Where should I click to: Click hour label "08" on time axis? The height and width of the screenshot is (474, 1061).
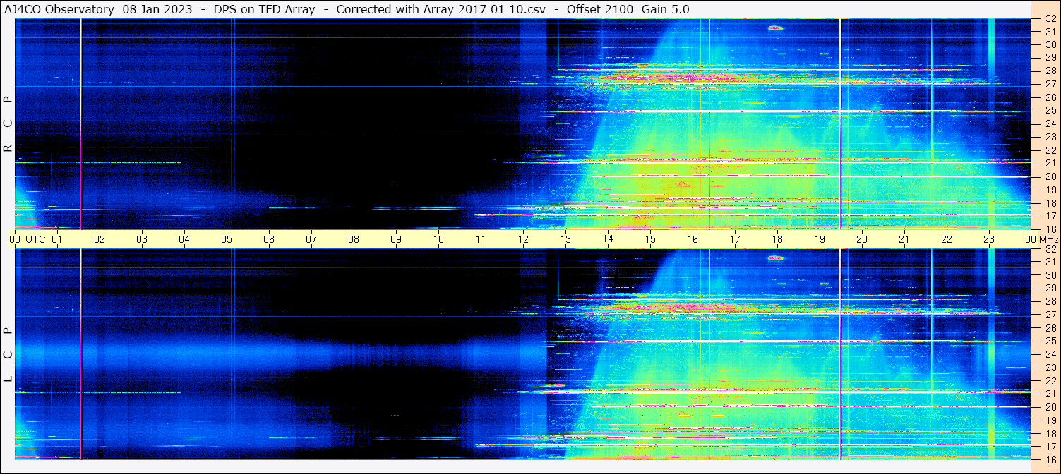354,239
